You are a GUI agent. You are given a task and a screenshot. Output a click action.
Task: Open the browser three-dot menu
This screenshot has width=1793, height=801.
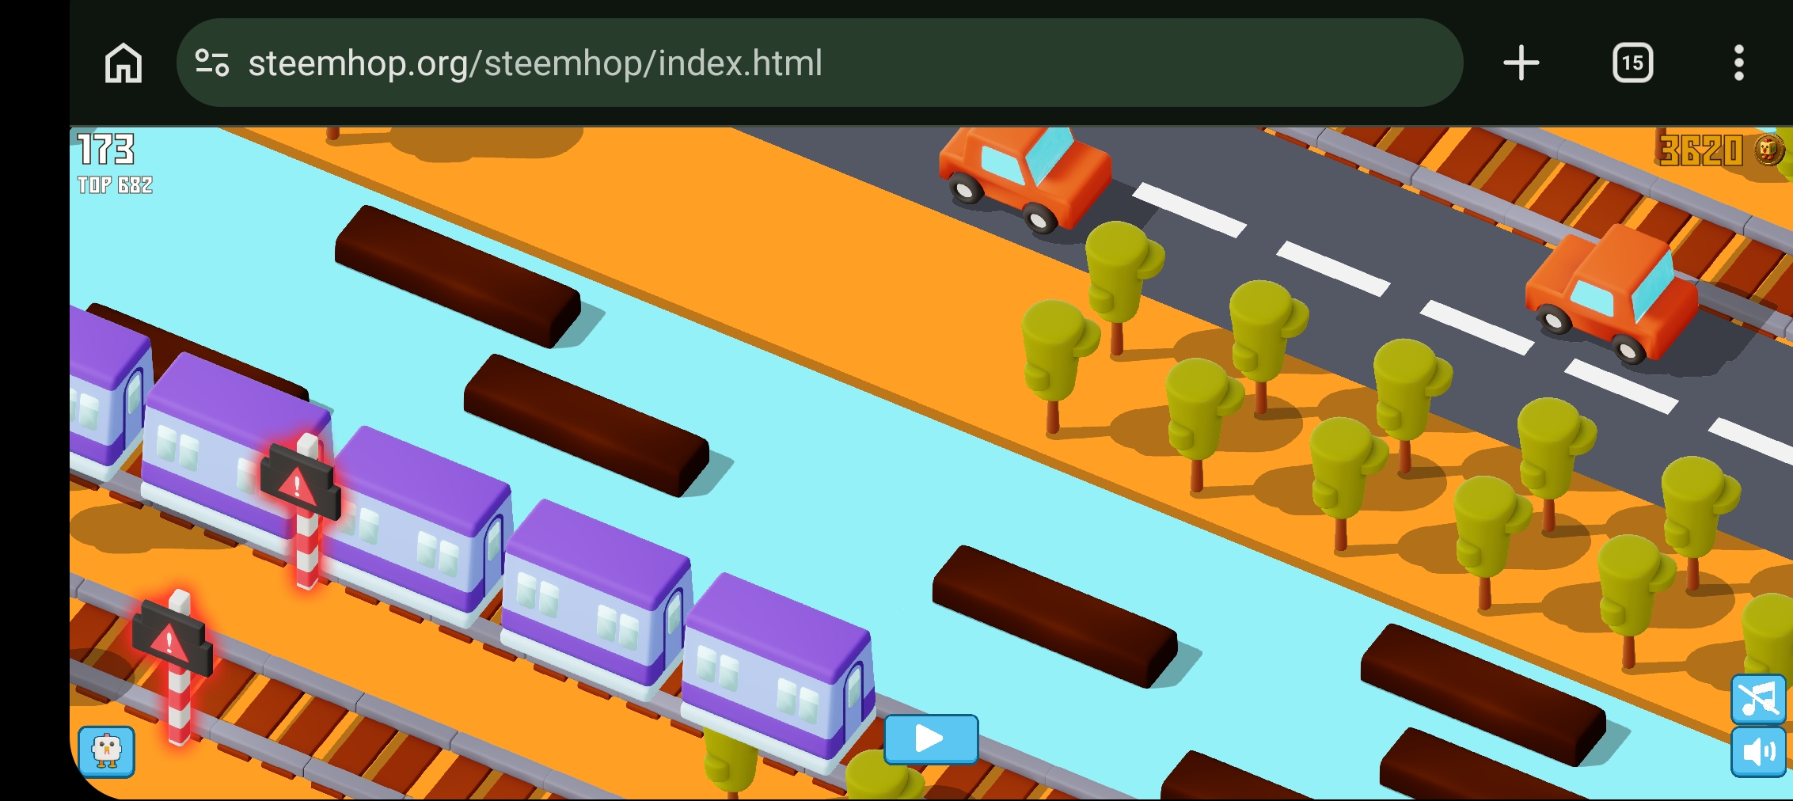click(x=1738, y=63)
